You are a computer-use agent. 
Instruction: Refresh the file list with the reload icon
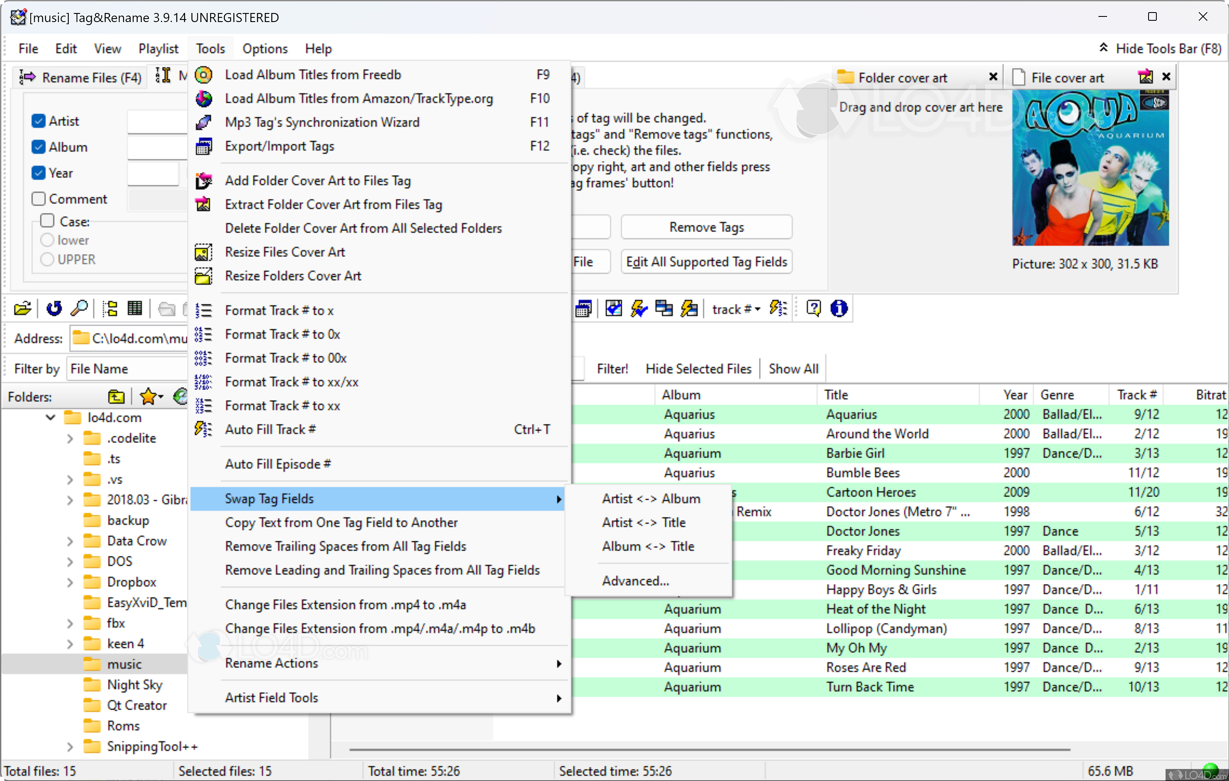(54, 309)
